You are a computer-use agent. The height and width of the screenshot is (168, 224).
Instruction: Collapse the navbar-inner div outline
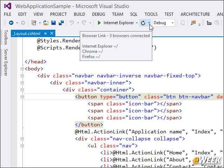tap(22, 83)
